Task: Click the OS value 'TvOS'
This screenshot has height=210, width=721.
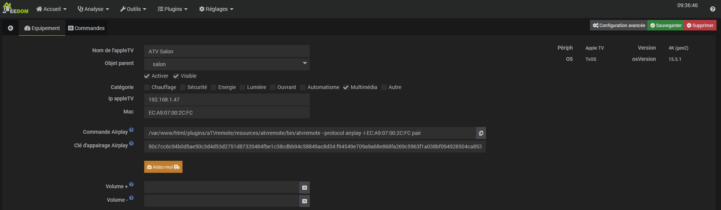Action: [x=591, y=59]
